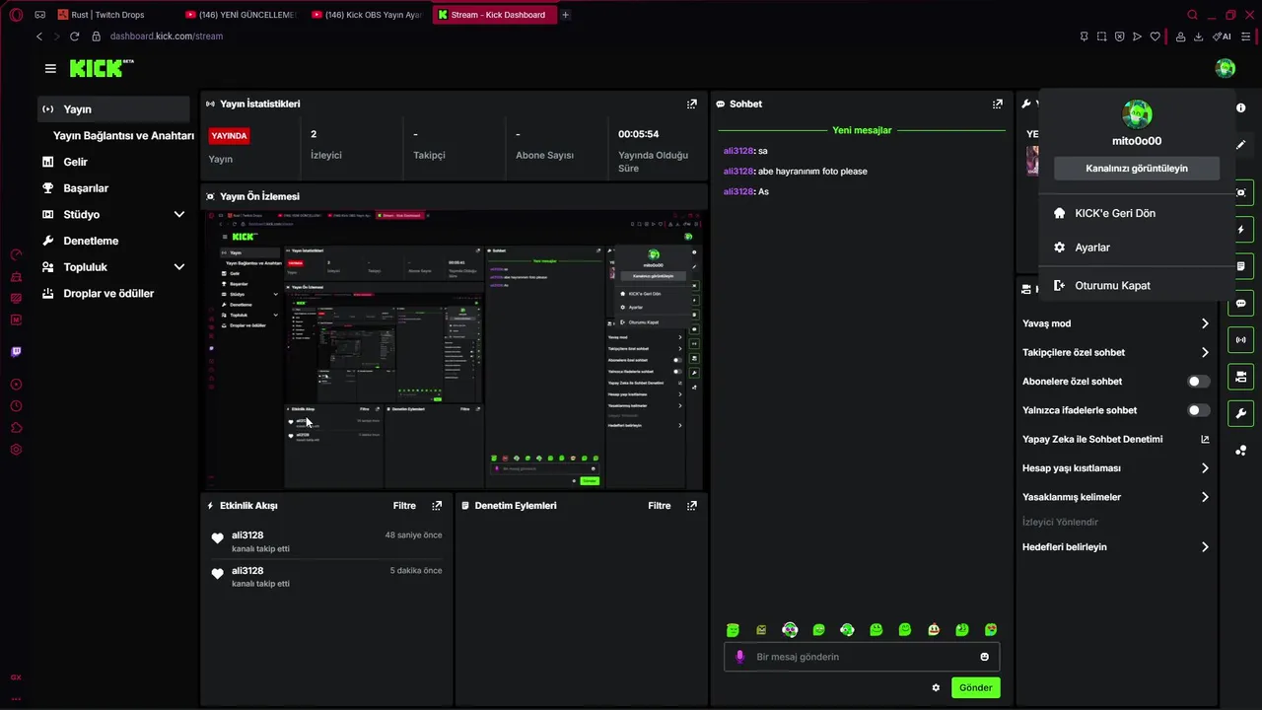Pop out the Denetim Eylemleri panel
The height and width of the screenshot is (710, 1262).
pyautogui.click(x=692, y=506)
